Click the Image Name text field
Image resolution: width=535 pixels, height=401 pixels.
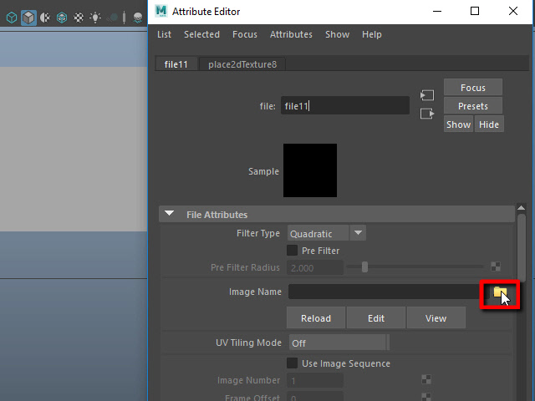click(384, 292)
